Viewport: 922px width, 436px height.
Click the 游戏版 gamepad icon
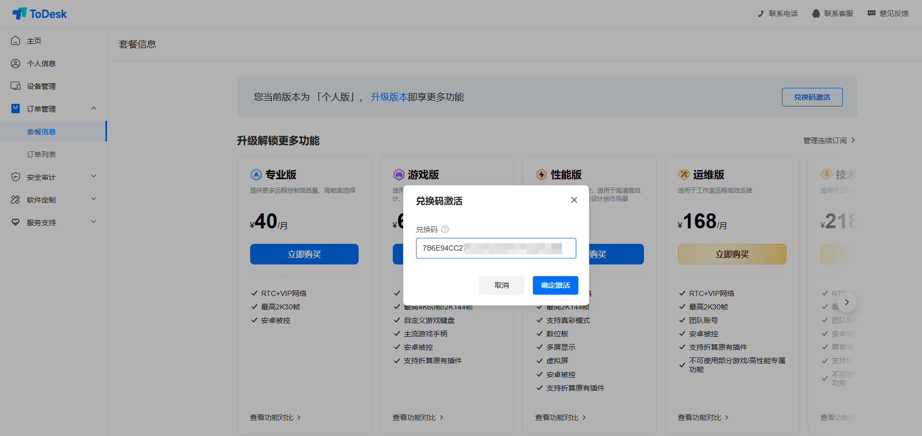coord(398,175)
